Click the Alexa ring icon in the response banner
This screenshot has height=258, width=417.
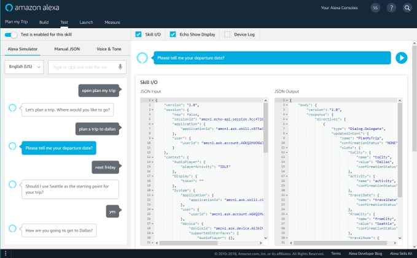142,58
